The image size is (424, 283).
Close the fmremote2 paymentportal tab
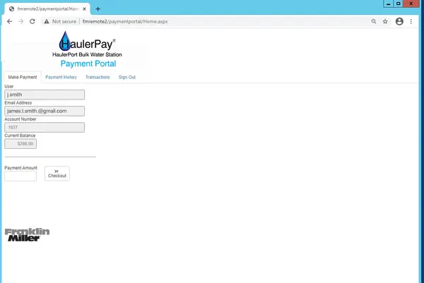click(84, 9)
